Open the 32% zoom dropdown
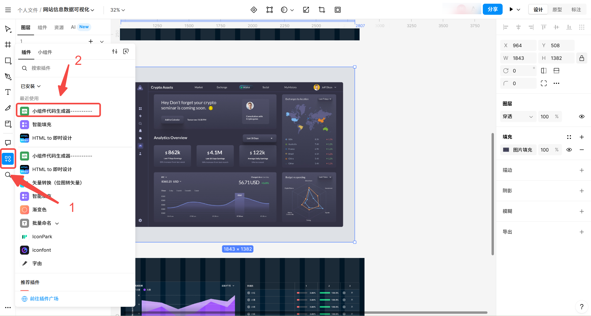This screenshot has width=591, height=316. [x=118, y=10]
